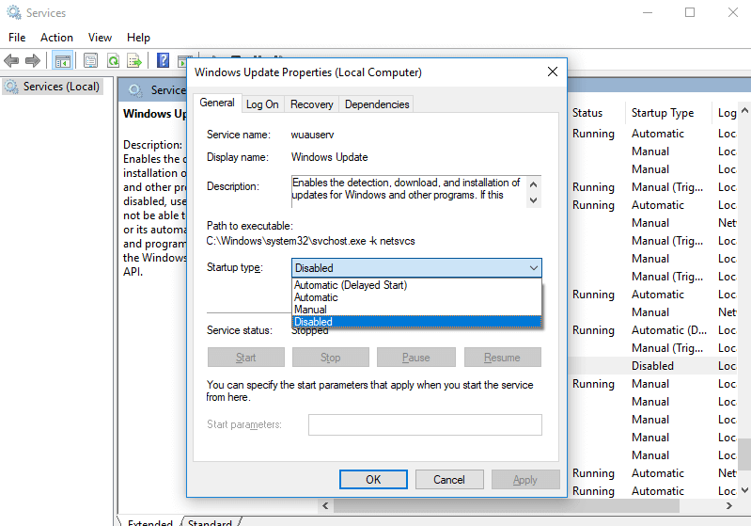Click horizontal scrollbar right arrow
The width and height of the screenshot is (751, 526).
tap(729, 506)
